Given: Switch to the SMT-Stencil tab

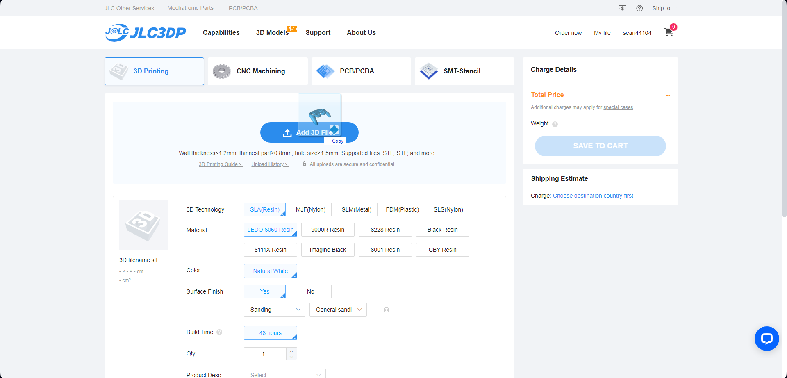Looking at the screenshot, I should pyautogui.click(x=464, y=71).
